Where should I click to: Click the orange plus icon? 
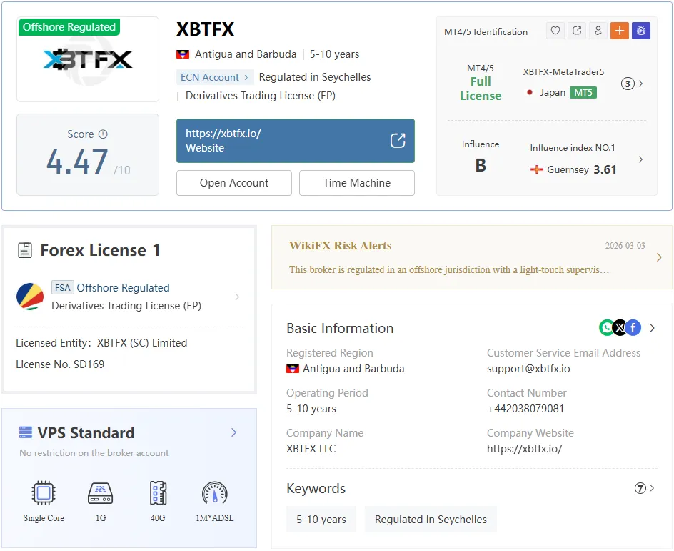(620, 31)
